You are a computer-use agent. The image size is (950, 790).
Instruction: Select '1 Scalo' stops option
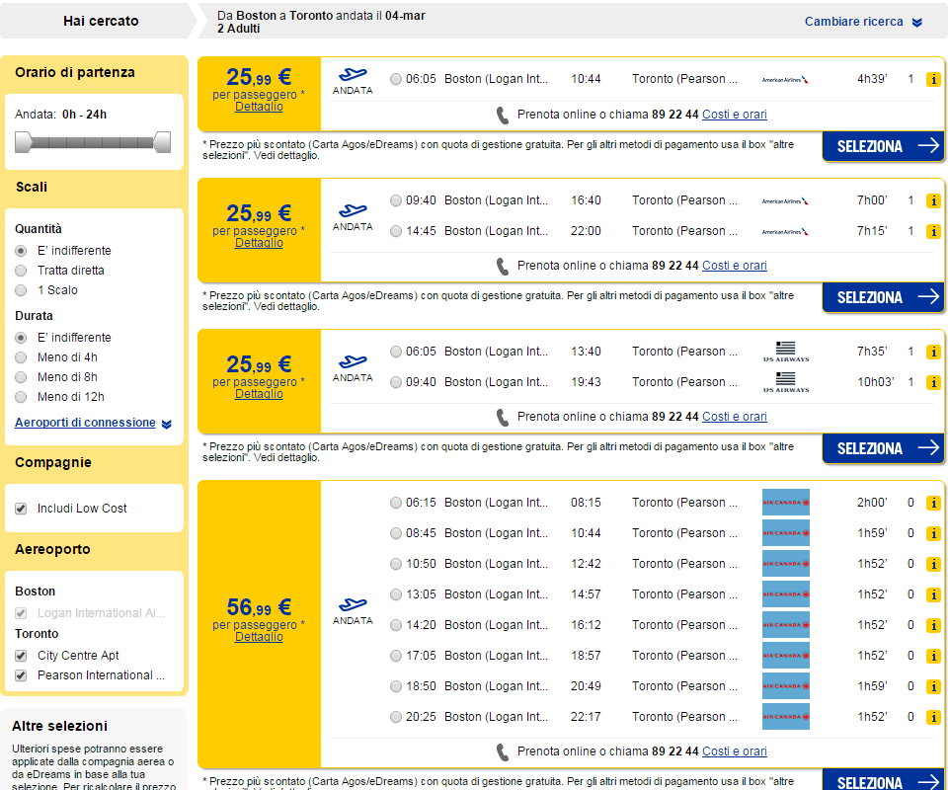pos(21,290)
